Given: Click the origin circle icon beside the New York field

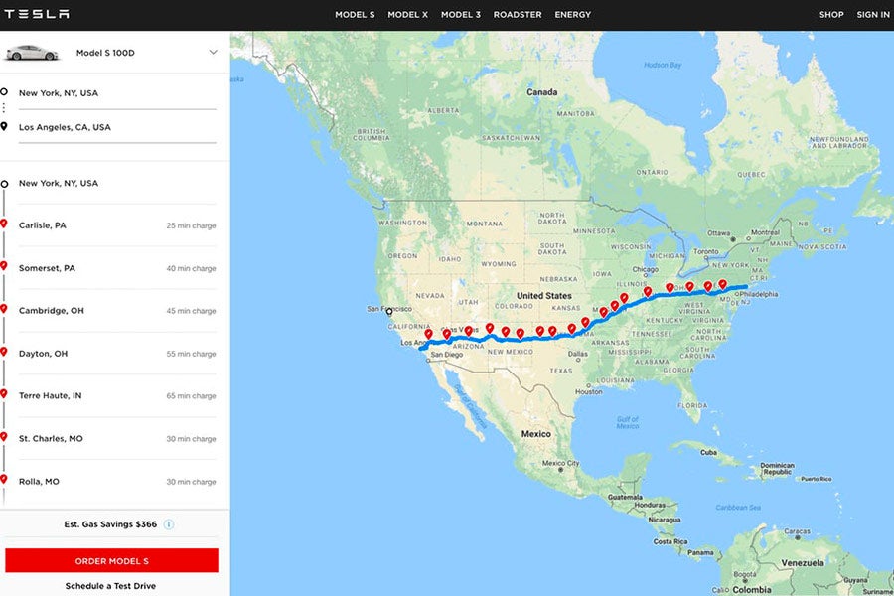Looking at the screenshot, I should [x=4, y=91].
